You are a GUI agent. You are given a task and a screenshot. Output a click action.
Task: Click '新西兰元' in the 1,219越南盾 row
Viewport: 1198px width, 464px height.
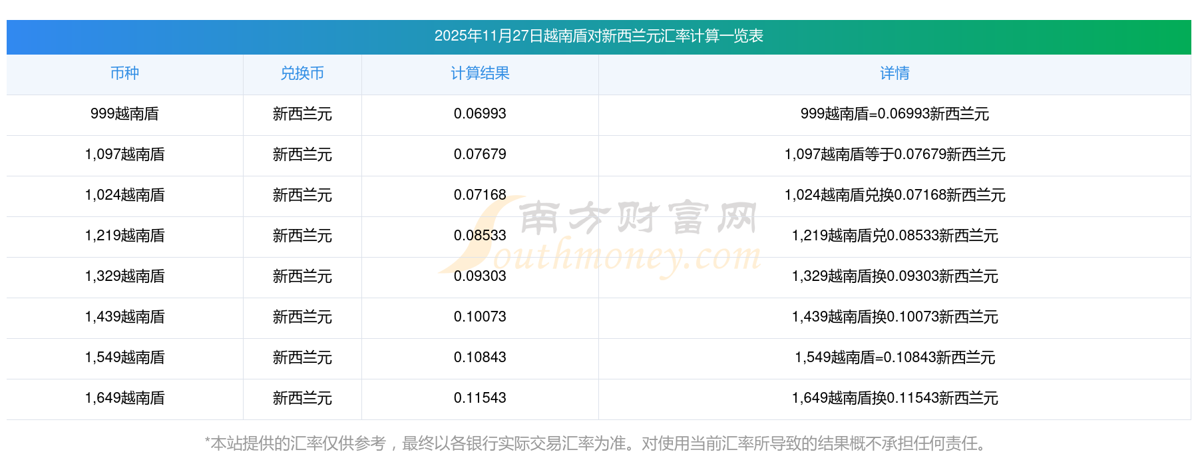coord(302,236)
